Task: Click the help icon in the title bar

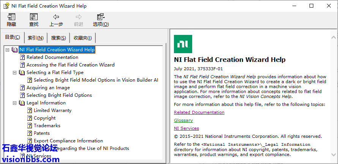Action: coord(6,6)
